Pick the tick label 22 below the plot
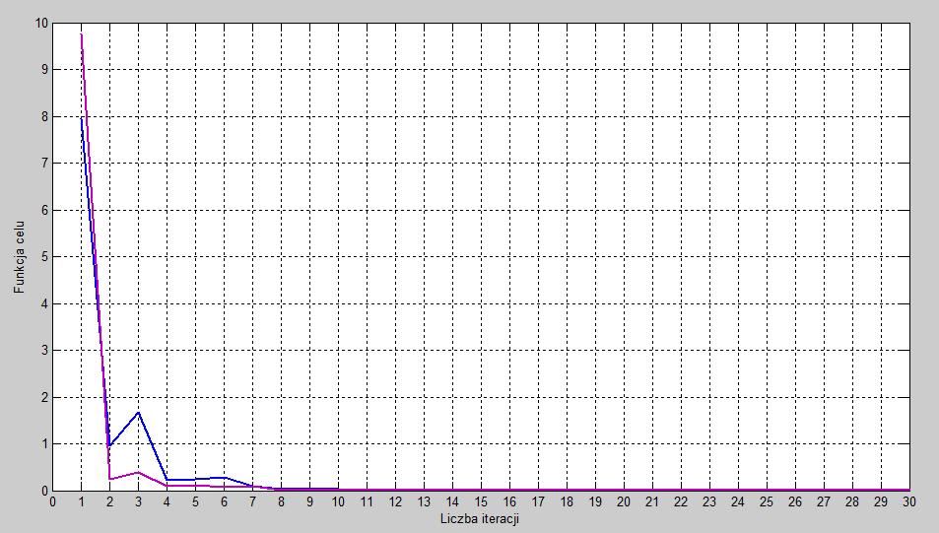 [x=681, y=502]
